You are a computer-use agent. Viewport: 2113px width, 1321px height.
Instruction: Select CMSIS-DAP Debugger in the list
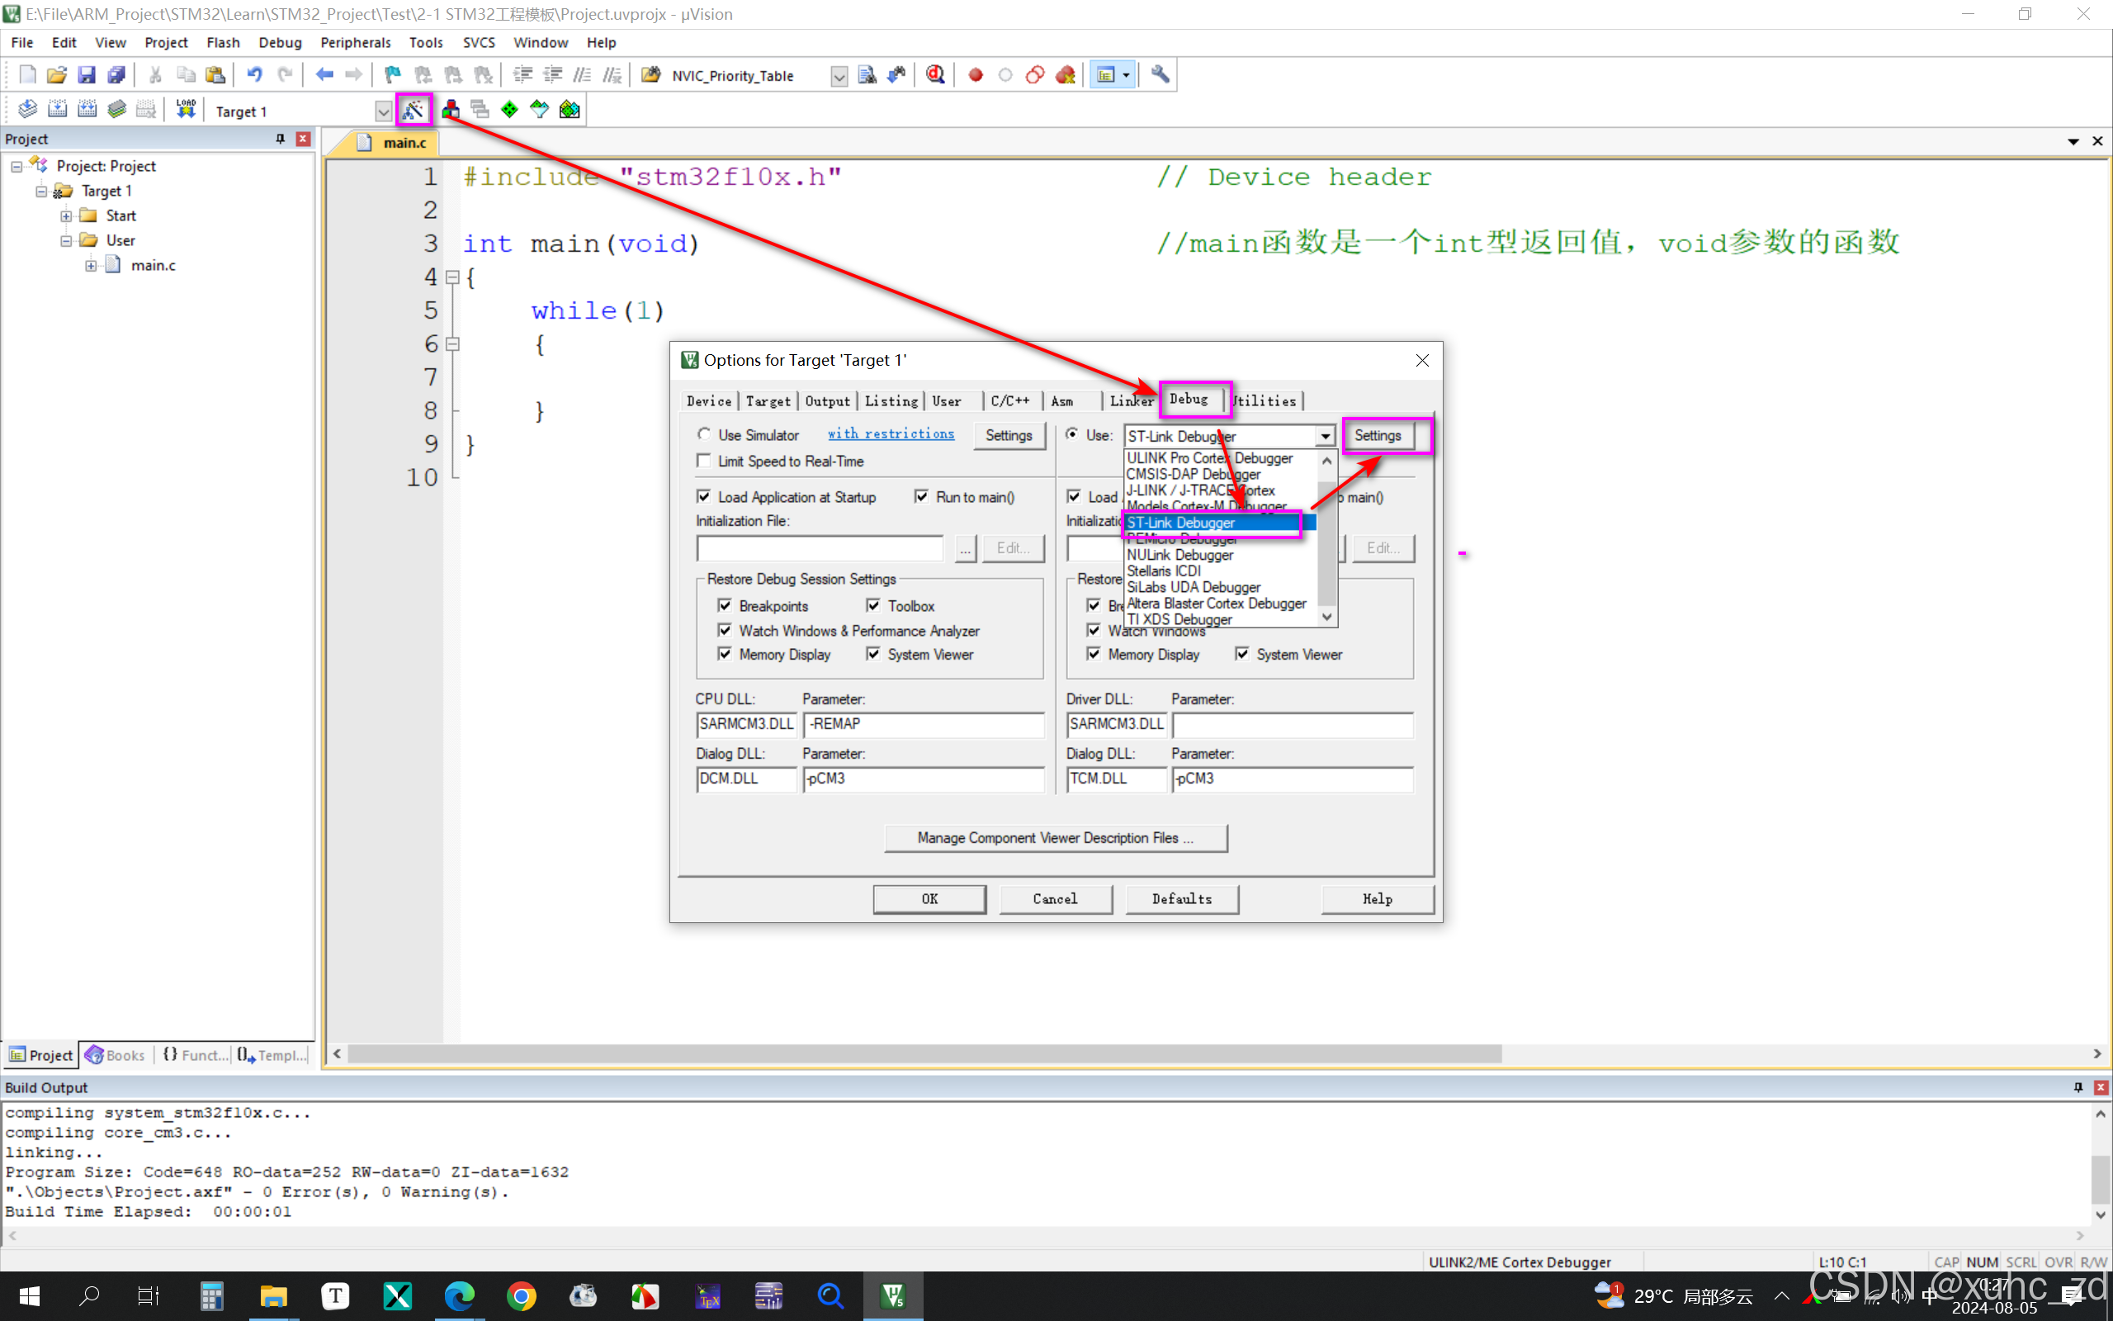(x=1193, y=474)
